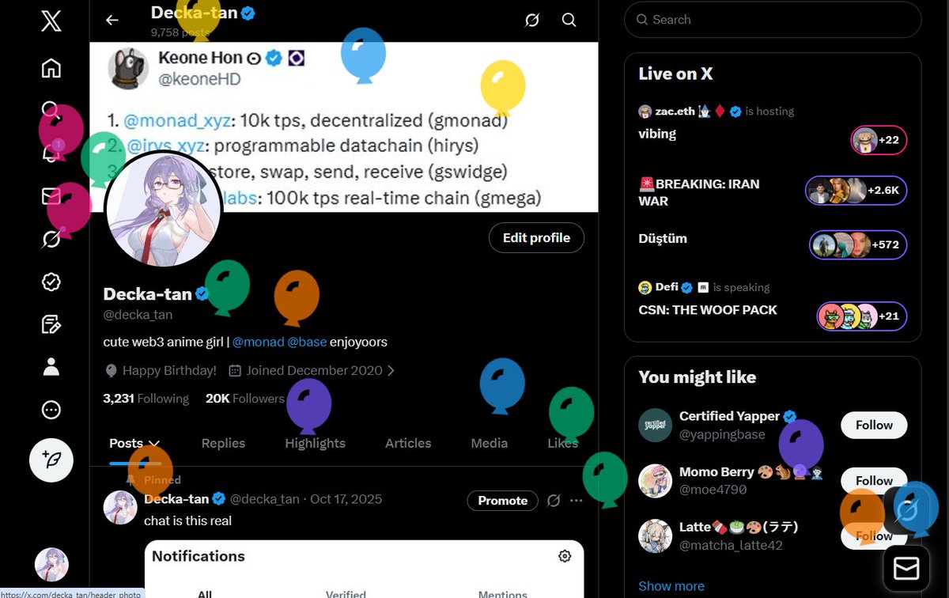Click pinned post author avatar
The width and height of the screenshot is (949, 598).
point(120,507)
